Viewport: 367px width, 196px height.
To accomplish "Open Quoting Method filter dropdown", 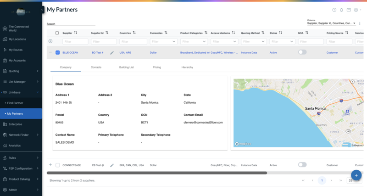I will tap(254, 41).
